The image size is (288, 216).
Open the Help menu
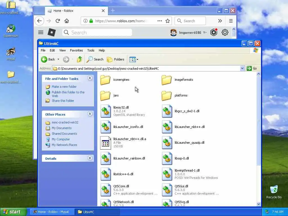102,50
